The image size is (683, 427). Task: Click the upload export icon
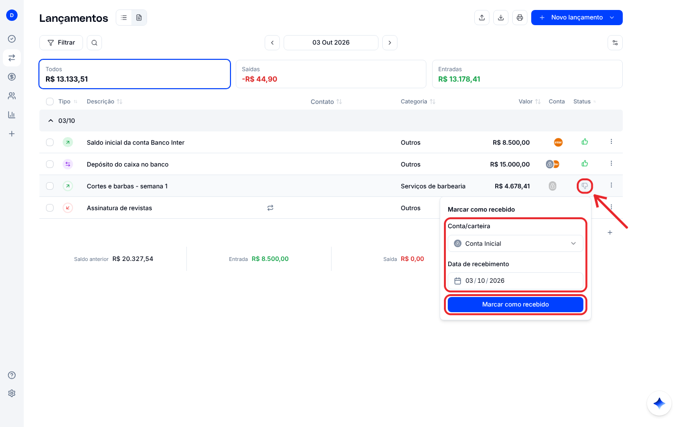pos(482,18)
